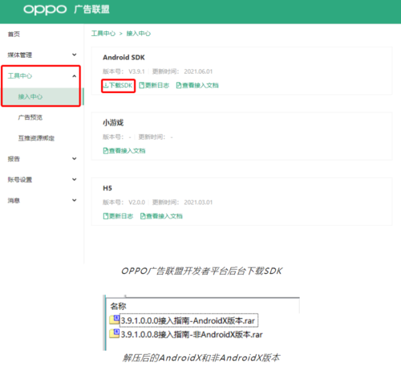The height and width of the screenshot is (371, 401).
Task: Open 首页 in the sidebar
Action: (x=14, y=35)
